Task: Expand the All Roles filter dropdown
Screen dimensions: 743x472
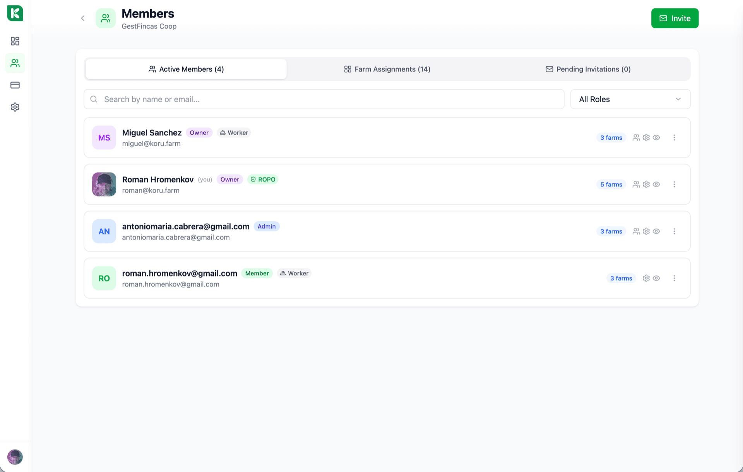Action: 630,99
